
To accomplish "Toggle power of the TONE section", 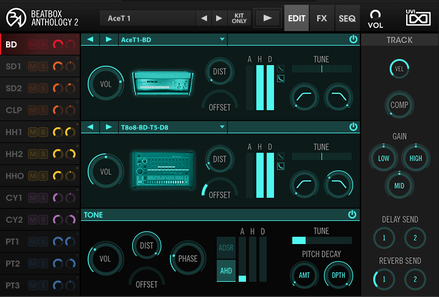I will pos(352,214).
